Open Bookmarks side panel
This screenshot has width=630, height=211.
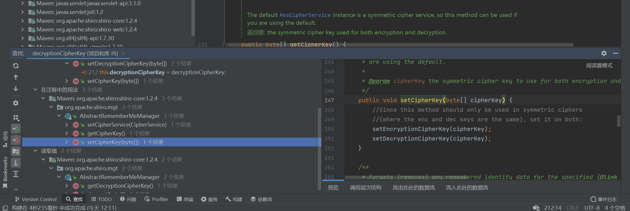coord(5,172)
